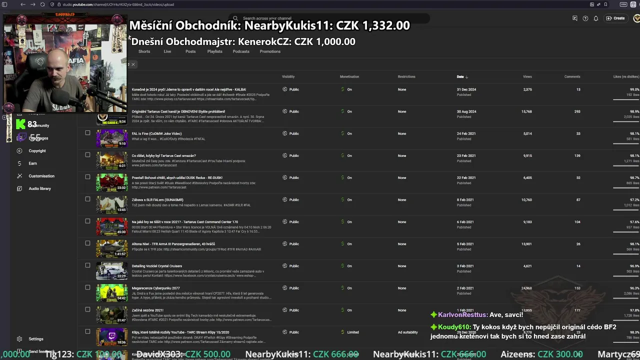Reload the page with the refresh icon
This screenshot has height=360, width=640.
point(42,4)
